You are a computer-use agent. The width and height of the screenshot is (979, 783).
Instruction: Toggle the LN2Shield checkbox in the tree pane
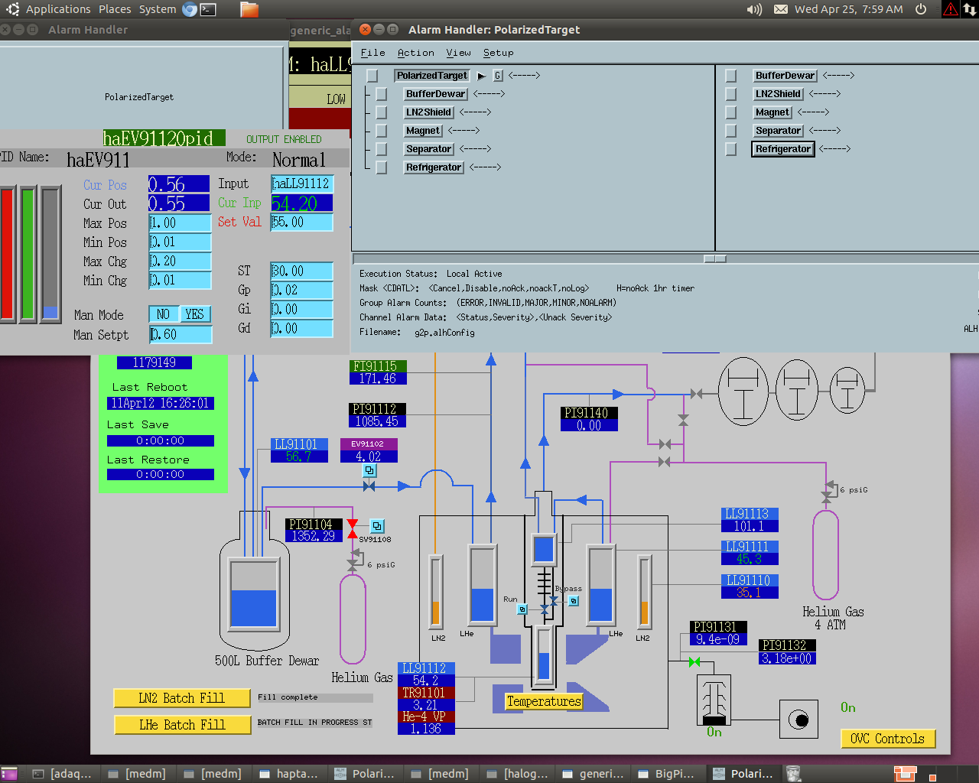coord(382,112)
